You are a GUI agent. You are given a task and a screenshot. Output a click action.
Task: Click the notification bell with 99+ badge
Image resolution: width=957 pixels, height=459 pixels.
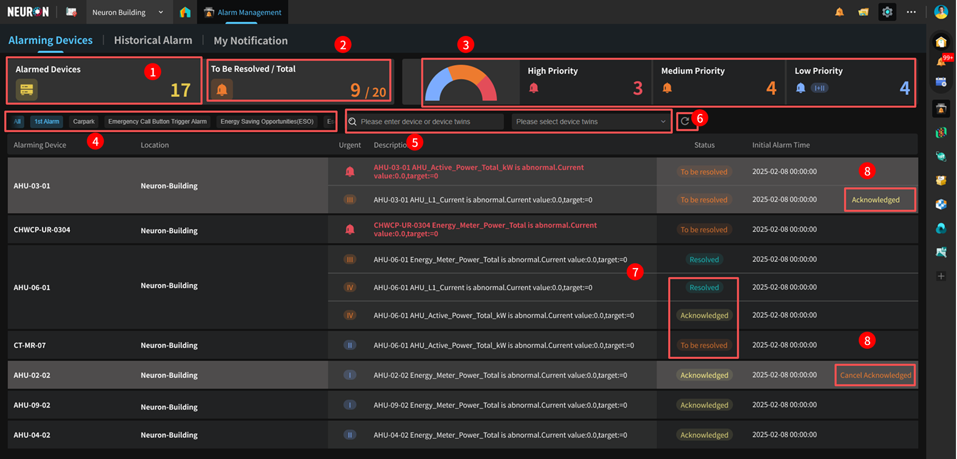(x=941, y=61)
